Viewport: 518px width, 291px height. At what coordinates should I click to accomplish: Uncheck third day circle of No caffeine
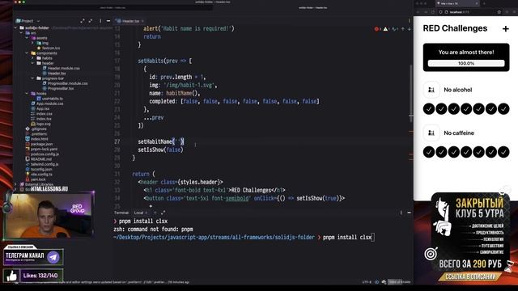coord(453,152)
